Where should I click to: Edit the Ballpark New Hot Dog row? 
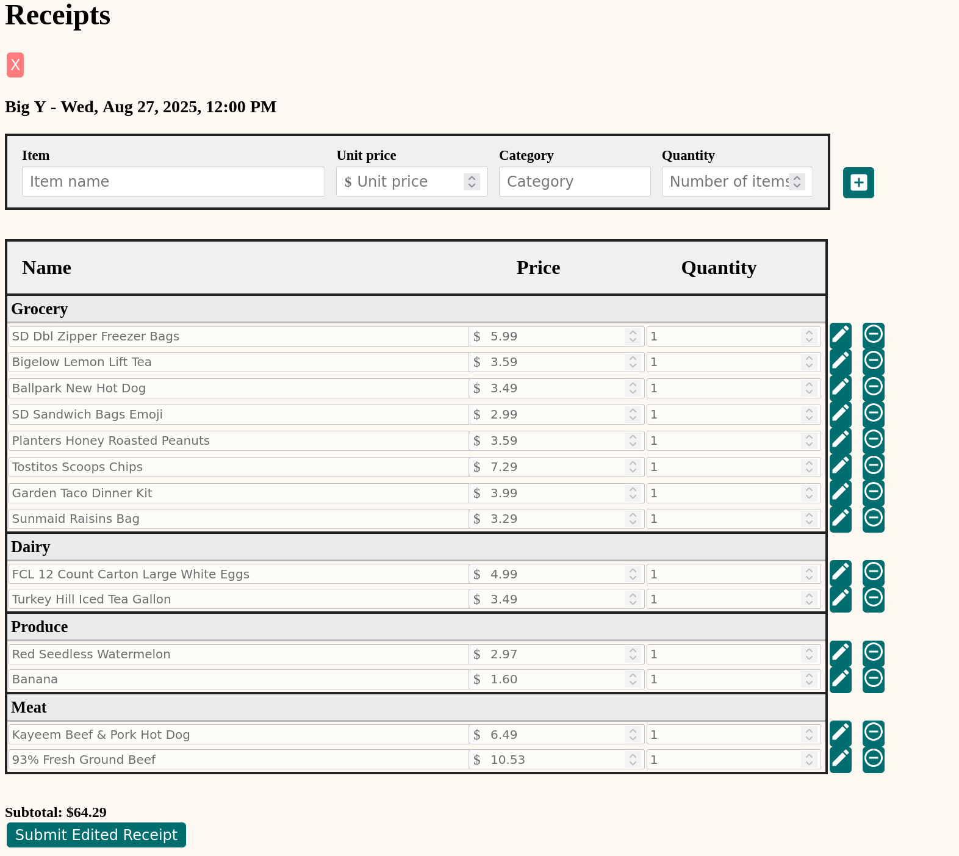pyautogui.click(x=840, y=387)
